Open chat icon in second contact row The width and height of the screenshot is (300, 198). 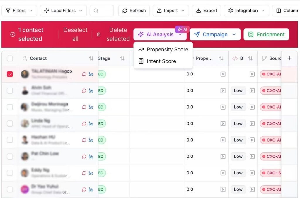84,91
